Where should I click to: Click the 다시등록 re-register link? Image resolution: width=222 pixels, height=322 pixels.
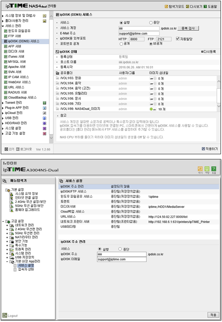[208, 52]
